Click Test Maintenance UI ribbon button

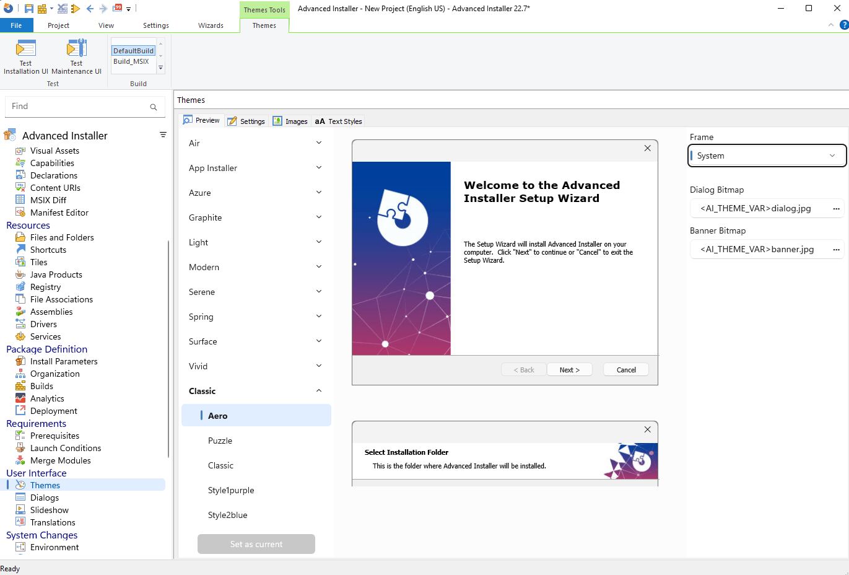coord(76,56)
